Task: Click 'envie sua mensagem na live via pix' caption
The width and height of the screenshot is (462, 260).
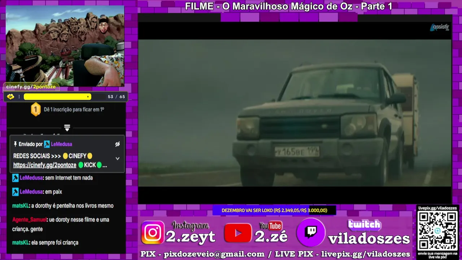Action: tap(437, 255)
